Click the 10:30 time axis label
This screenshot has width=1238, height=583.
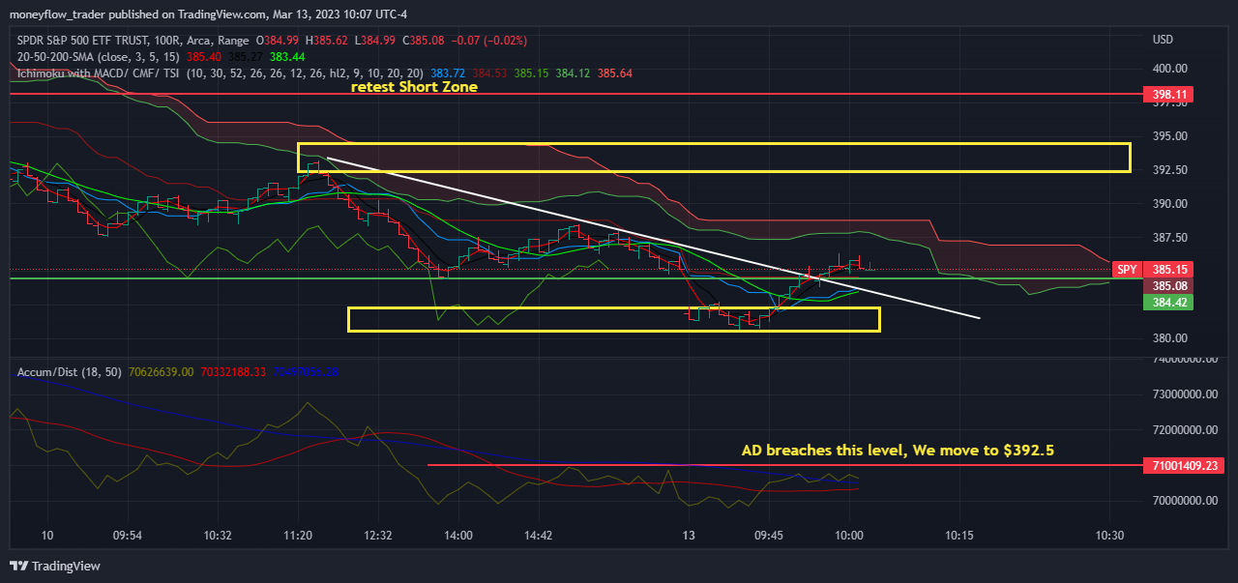(1110, 536)
